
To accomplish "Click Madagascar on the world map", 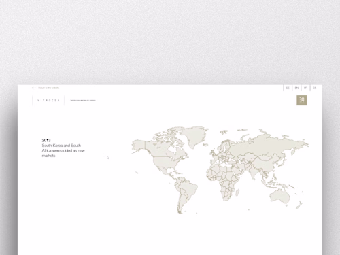I will tap(237, 192).
